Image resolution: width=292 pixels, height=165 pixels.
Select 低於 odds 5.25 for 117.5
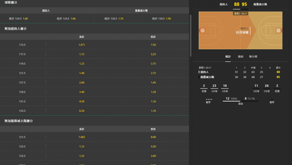[153, 54]
